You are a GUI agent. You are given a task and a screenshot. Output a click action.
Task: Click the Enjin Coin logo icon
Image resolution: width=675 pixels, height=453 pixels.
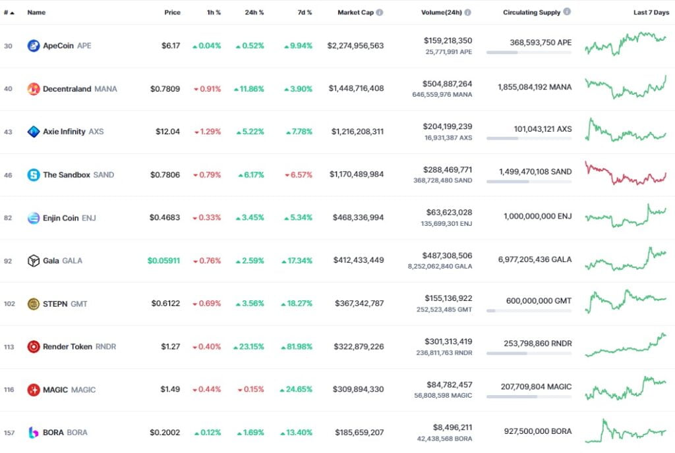34,218
